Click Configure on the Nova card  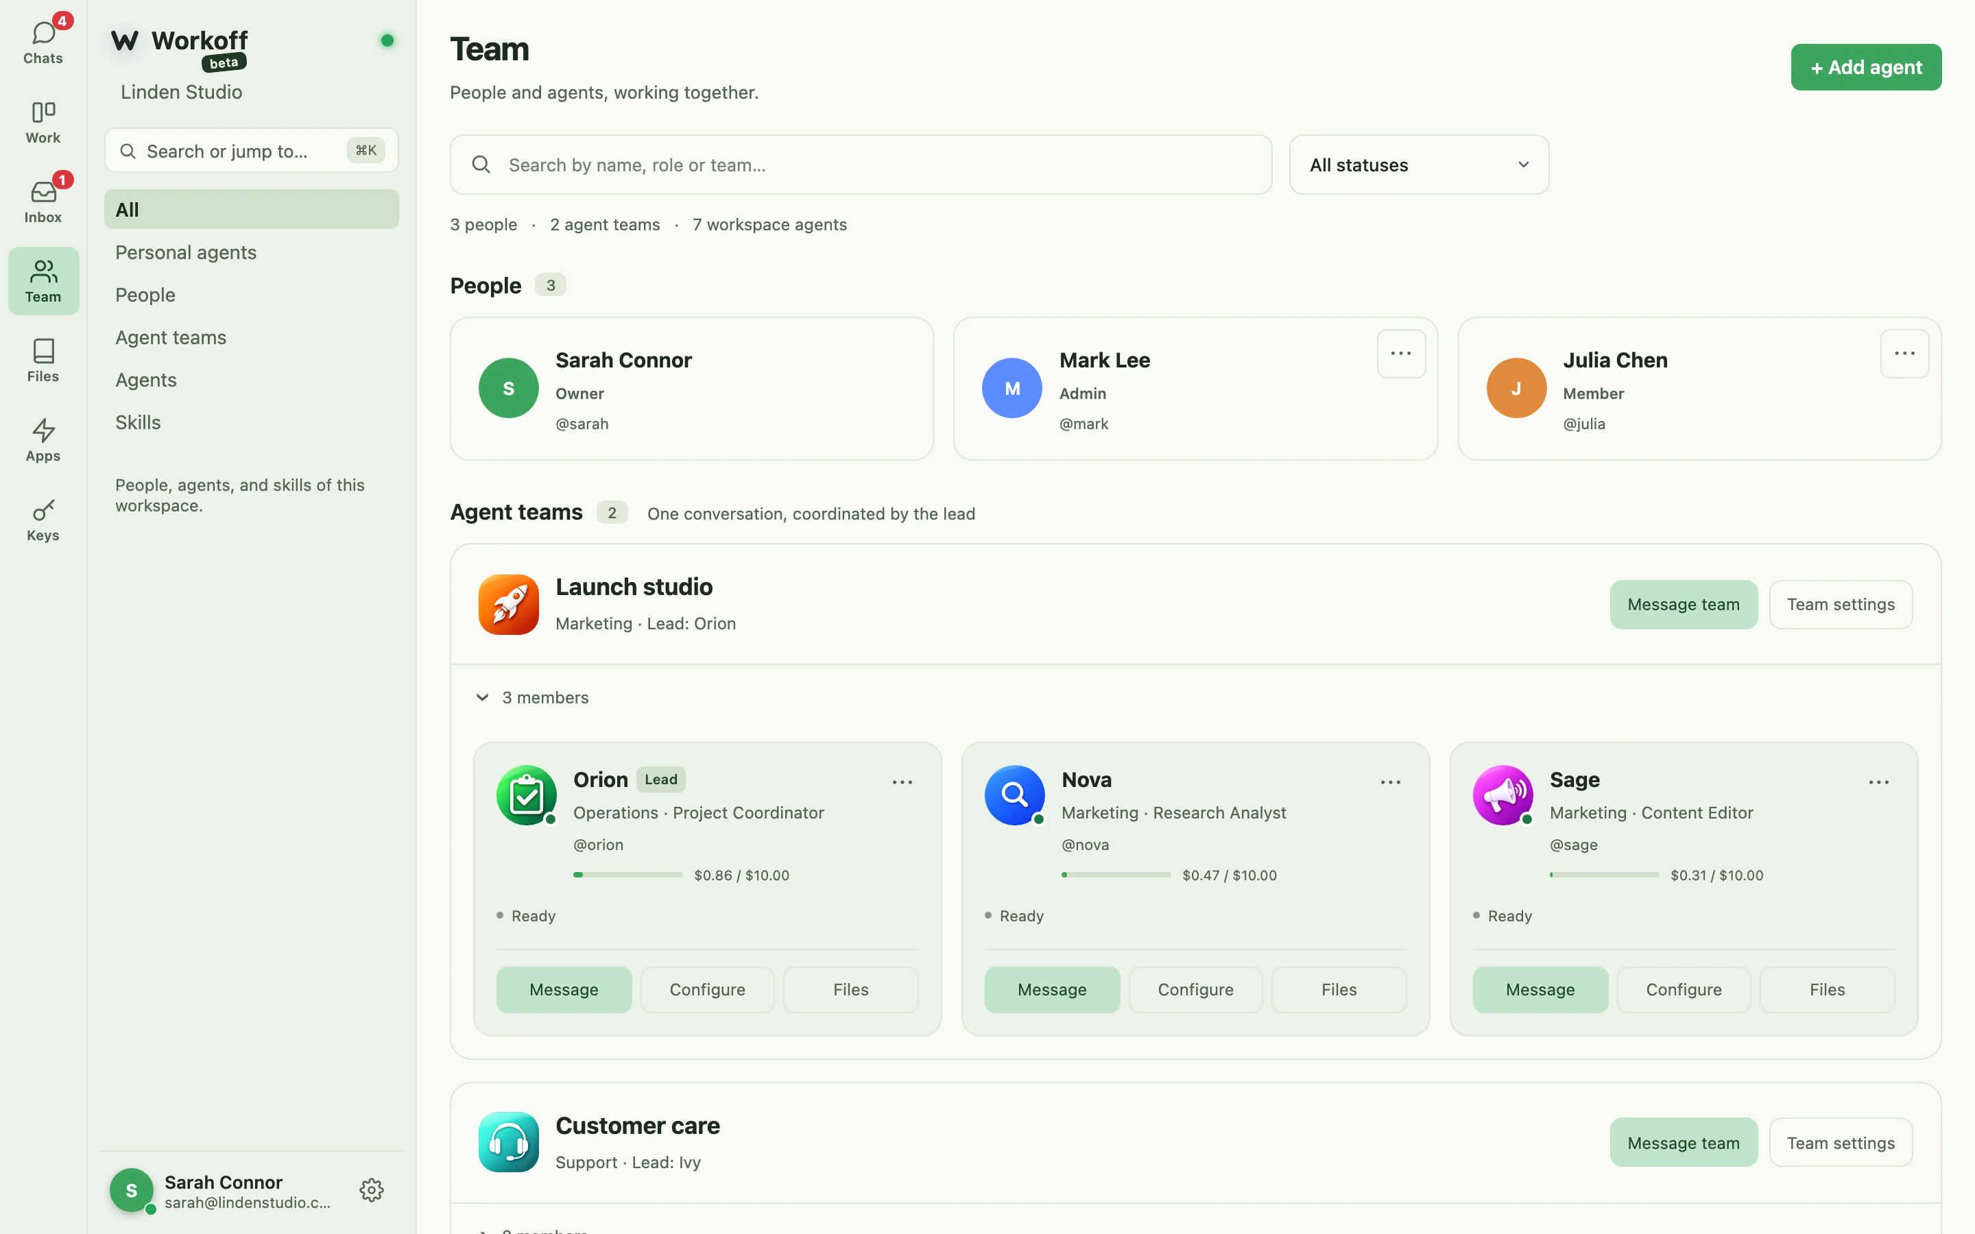tap(1195, 990)
